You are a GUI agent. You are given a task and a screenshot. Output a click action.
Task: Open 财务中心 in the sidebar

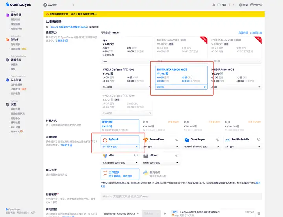point(15,118)
